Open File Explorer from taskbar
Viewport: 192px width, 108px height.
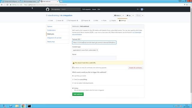coord(17,106)
